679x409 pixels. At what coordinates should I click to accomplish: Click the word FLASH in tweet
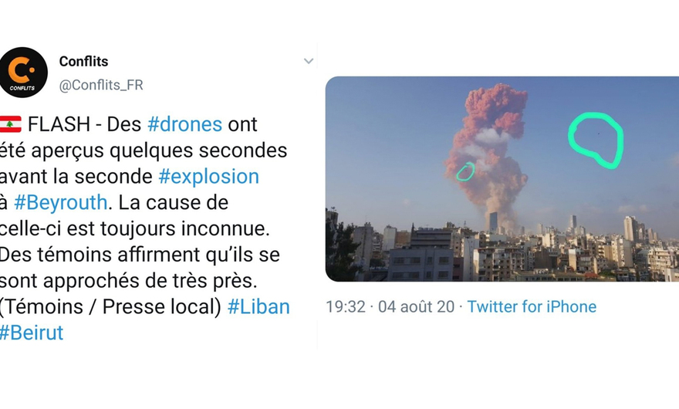pos(59,124)
